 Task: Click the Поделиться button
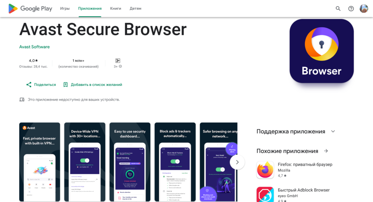click(41, 85)
